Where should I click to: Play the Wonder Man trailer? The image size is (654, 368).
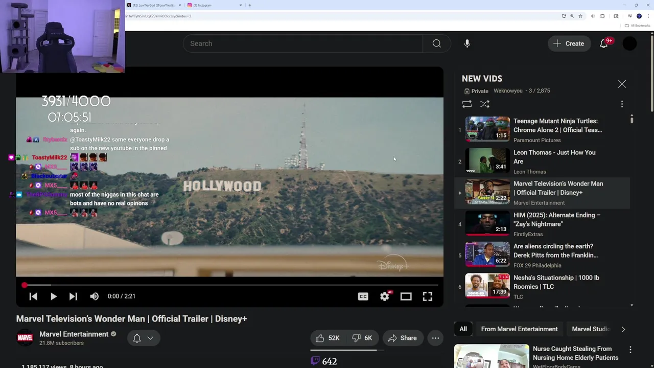pos(53,296)
